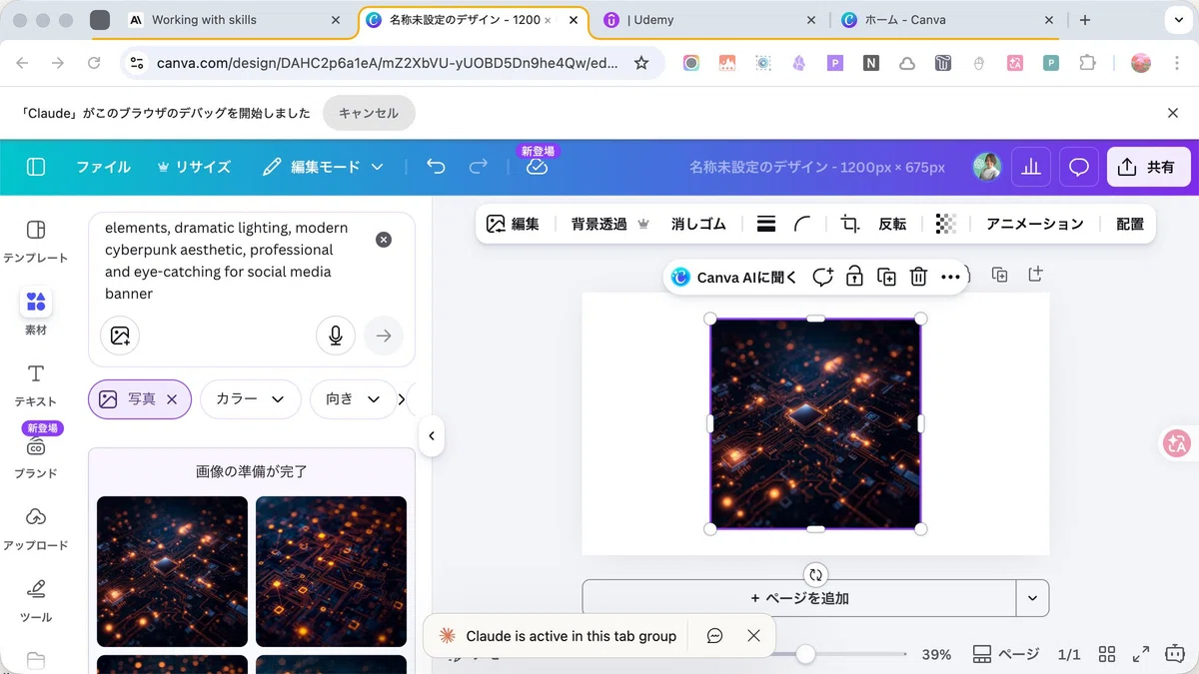Click the translate floating button on right edge
Viewport: 1199px width, 674px height.
point(1176,443)
